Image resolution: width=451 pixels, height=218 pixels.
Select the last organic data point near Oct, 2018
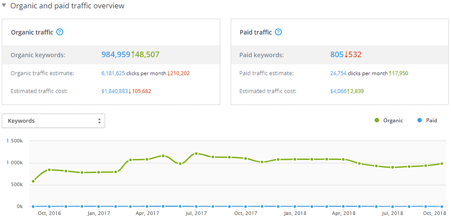tap(442, 164)
